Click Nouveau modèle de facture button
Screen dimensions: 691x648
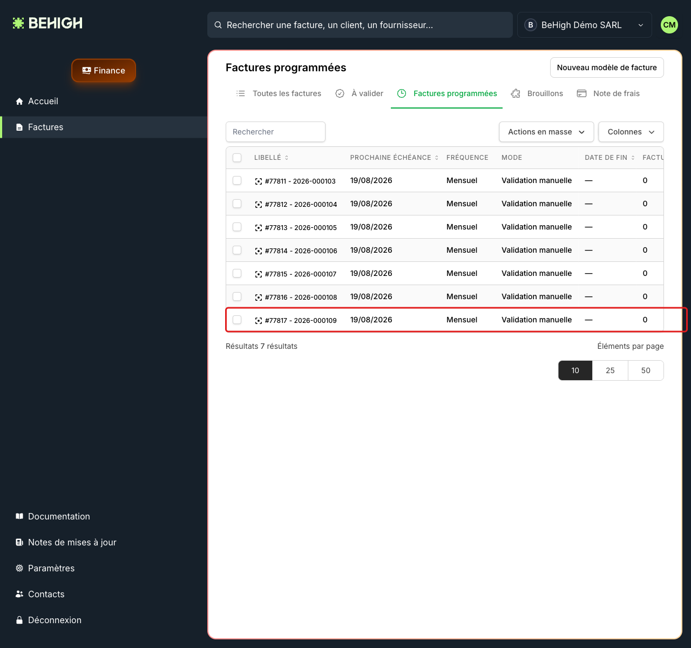tap(607, 67)
